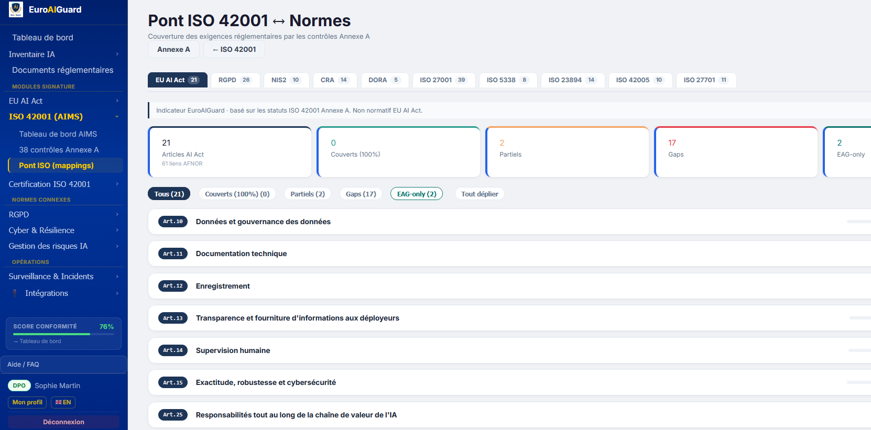Click the 17 Gaps card
The image size is (871, 430).
[x=736, y=152]
